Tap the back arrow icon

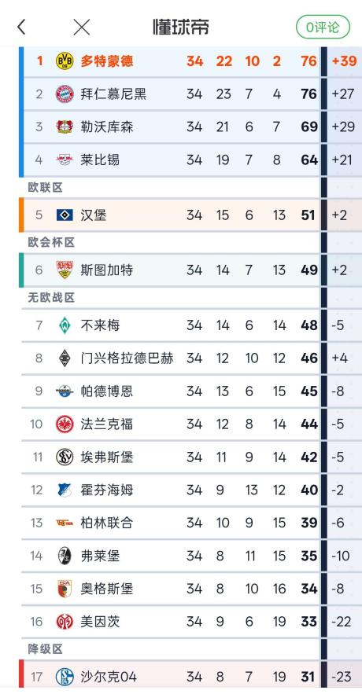click(x=20, y=28)
